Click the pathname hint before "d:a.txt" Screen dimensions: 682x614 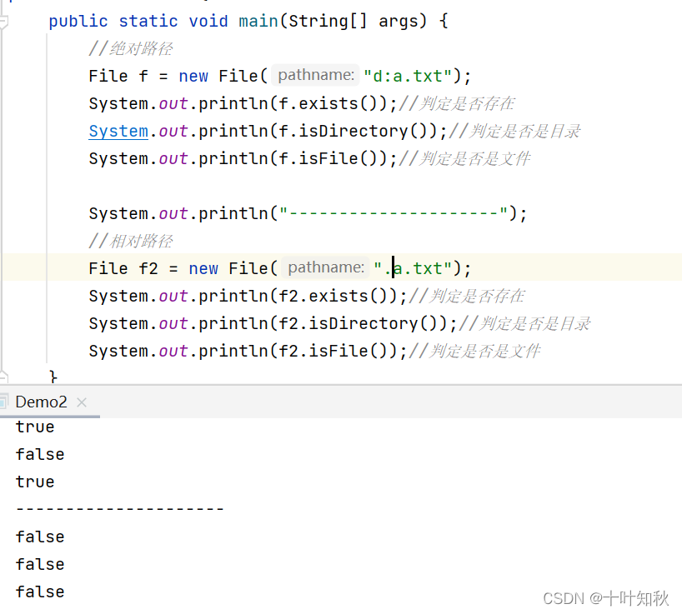pos(316,75)
